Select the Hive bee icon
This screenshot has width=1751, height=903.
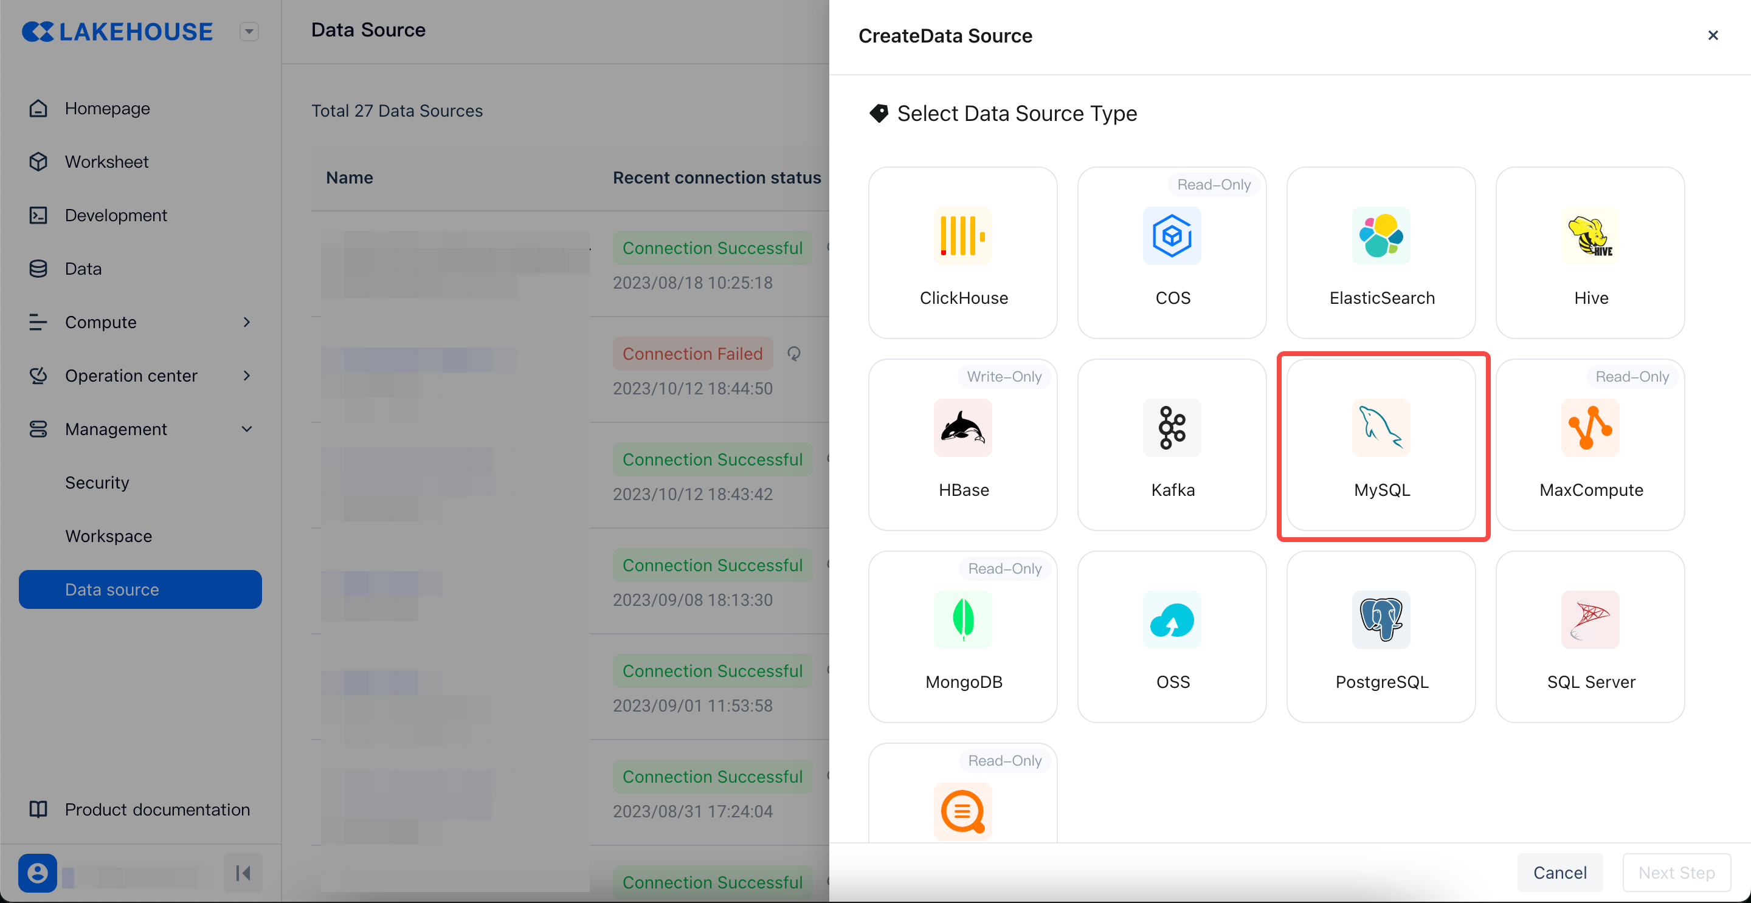(x=1590, y=236)
